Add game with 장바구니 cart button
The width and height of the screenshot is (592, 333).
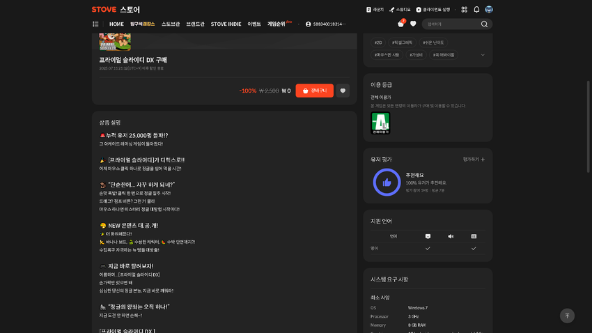(315, 91)
